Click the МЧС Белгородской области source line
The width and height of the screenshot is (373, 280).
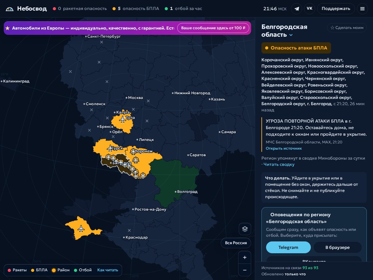pos(304,142)
